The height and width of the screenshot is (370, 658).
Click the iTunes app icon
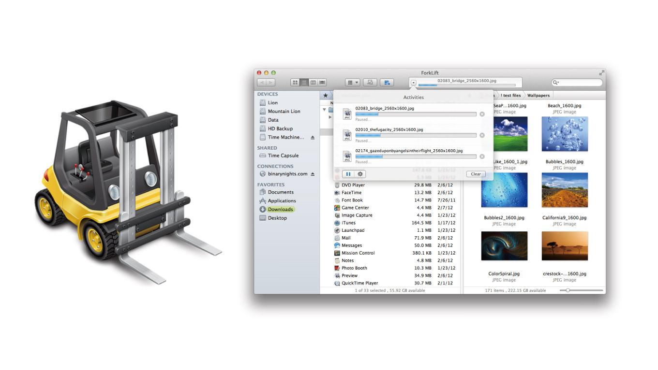click(337, 223)
